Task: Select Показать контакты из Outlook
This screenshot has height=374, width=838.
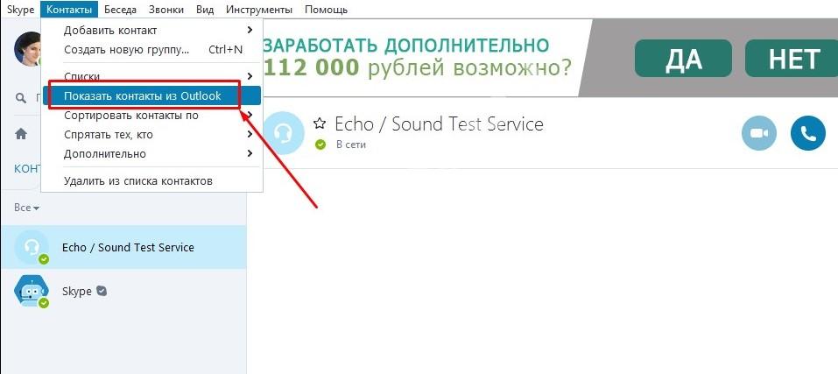Action: (151, 95)
